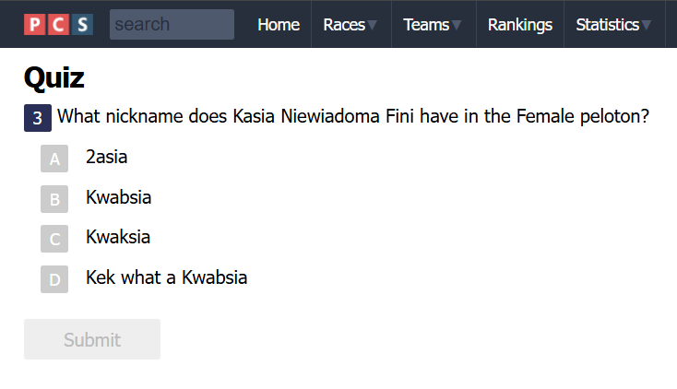
Task: Expand the Races dropdown arrow
Action: pos(372,26)
